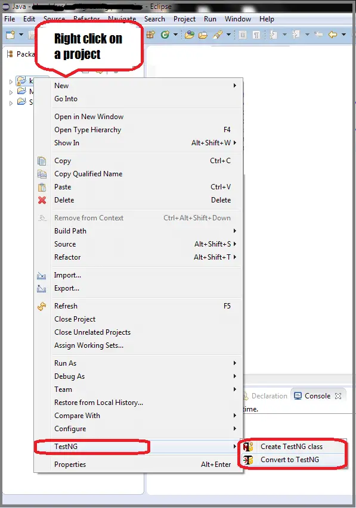
Task: Open the Run menu
Action: [x=210, y=19]
